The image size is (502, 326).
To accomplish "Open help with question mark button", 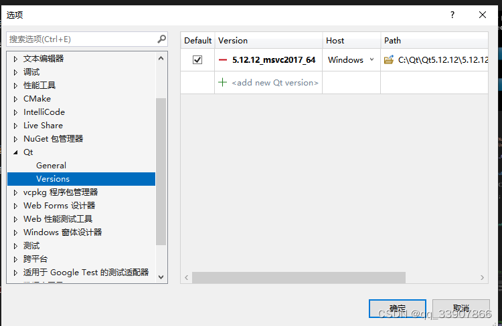I will click(x=452, y=15).
